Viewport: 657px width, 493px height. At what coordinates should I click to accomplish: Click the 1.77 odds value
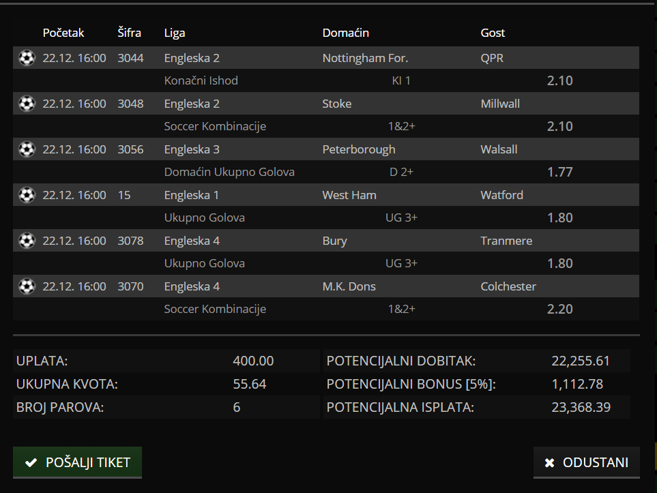click(560, 172)
